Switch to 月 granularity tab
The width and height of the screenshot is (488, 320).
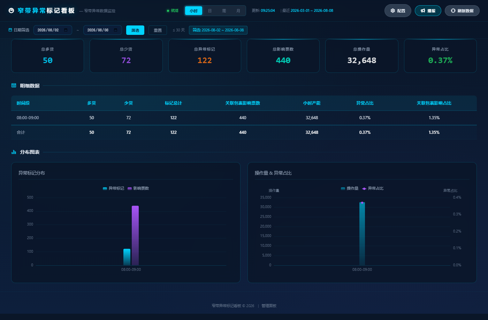point(238,11)
